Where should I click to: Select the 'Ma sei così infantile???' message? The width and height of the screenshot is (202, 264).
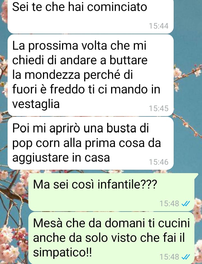pos(111,192)
